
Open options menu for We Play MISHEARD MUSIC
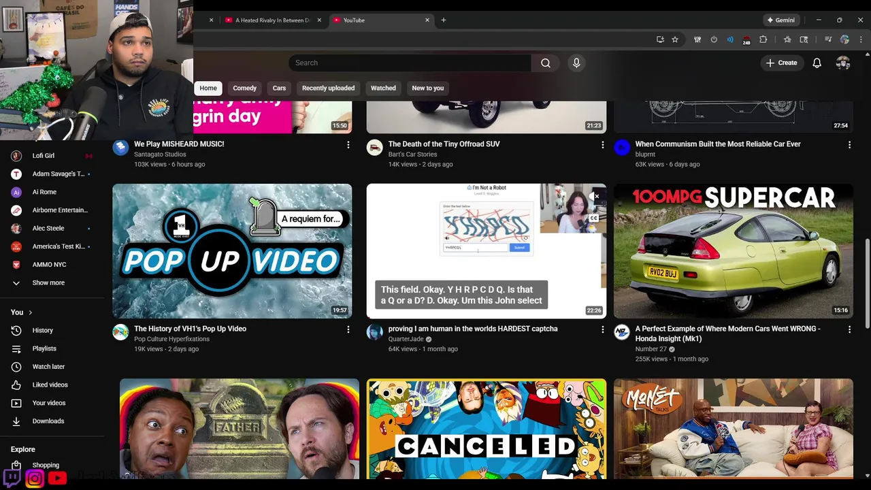[348, 144]
